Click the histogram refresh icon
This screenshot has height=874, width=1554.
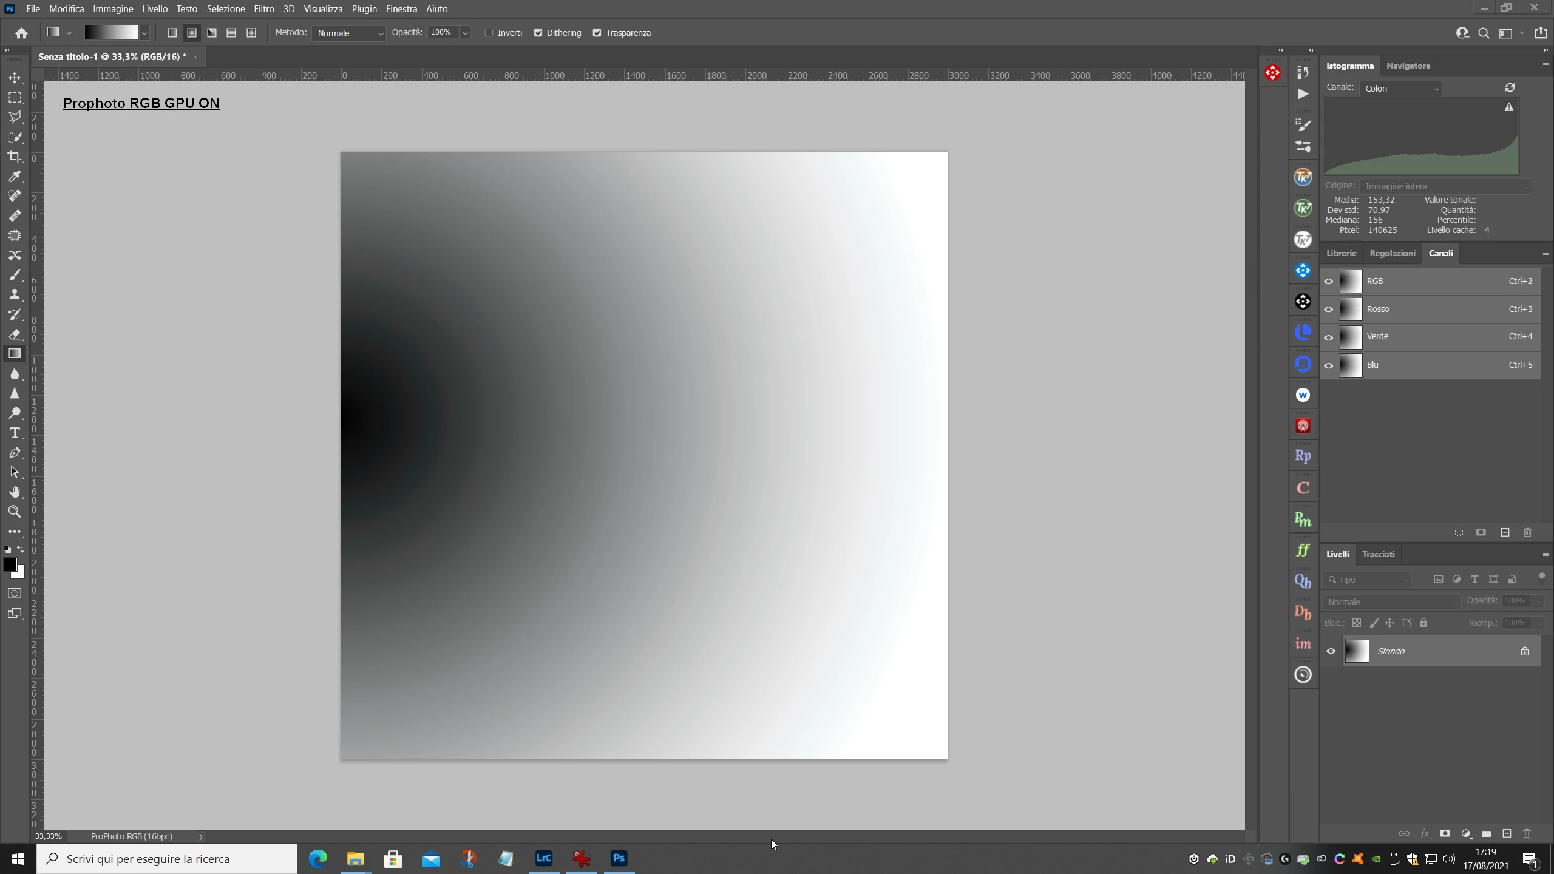coord(1510,88)
